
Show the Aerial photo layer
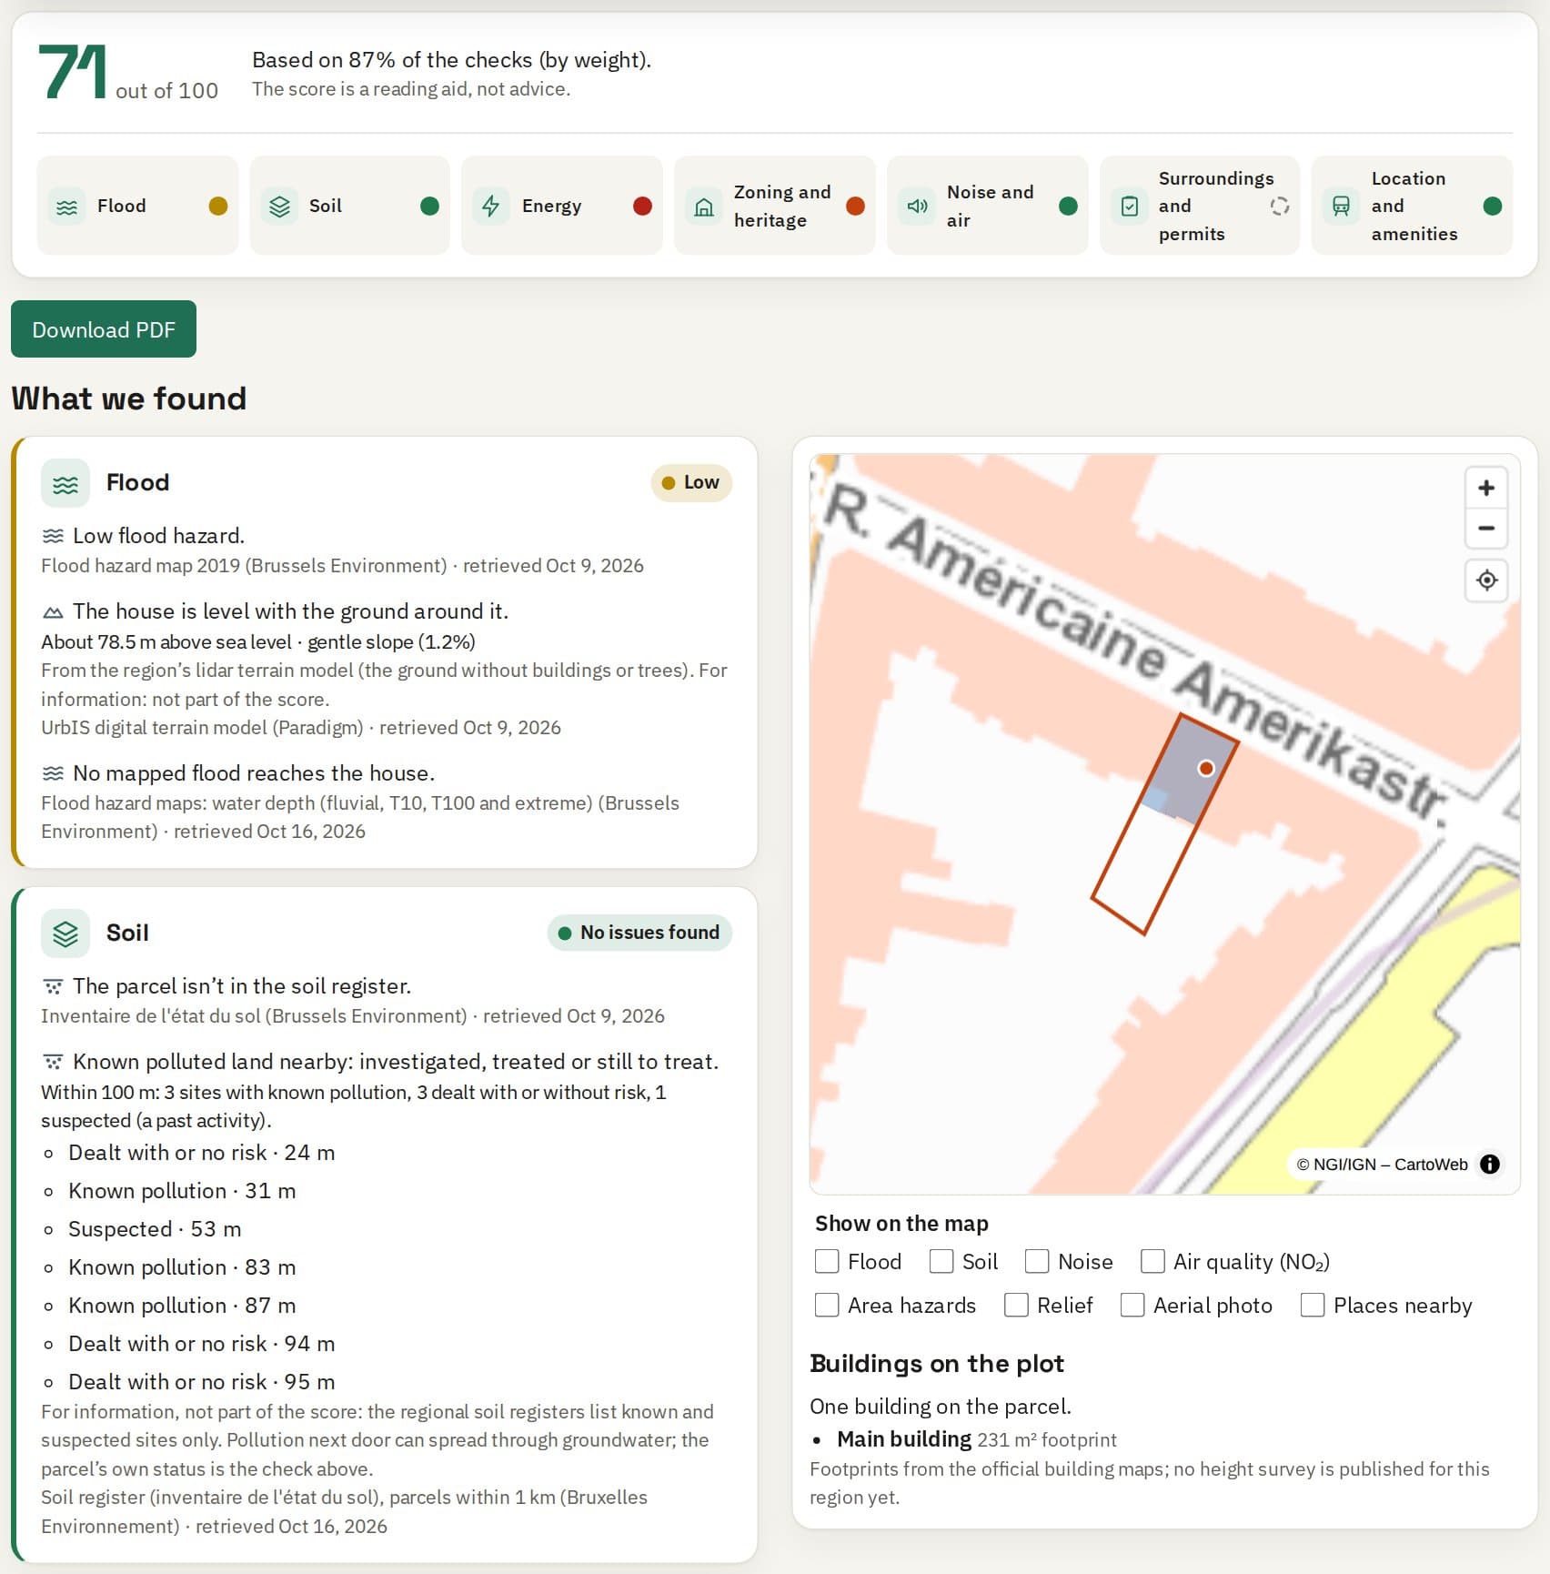(1132, 1305)
